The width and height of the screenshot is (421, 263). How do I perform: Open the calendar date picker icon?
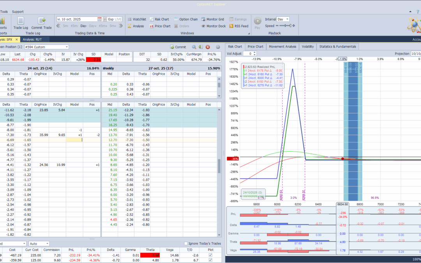(x=99, y=19)
